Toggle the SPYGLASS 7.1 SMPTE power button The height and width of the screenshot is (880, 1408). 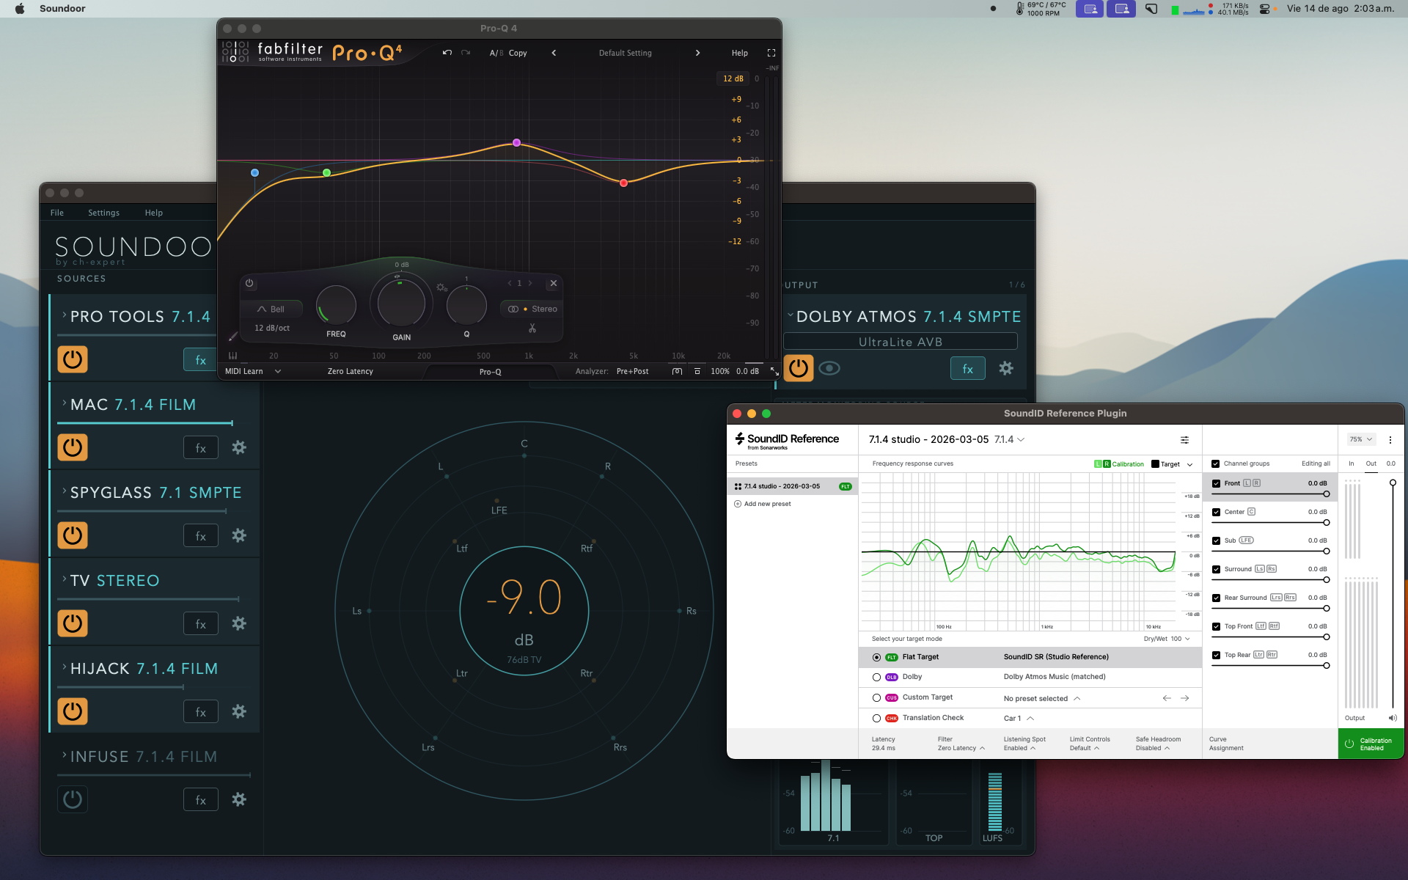73,535
